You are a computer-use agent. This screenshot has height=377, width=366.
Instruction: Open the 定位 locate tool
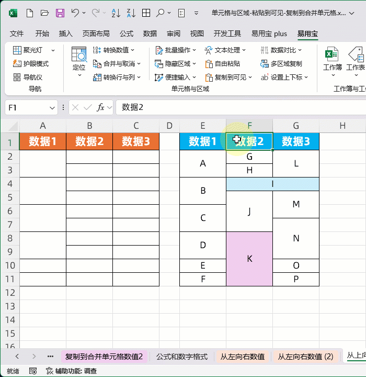click(79, 60)
